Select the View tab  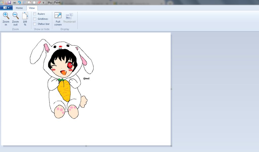(x=32, y=8)
